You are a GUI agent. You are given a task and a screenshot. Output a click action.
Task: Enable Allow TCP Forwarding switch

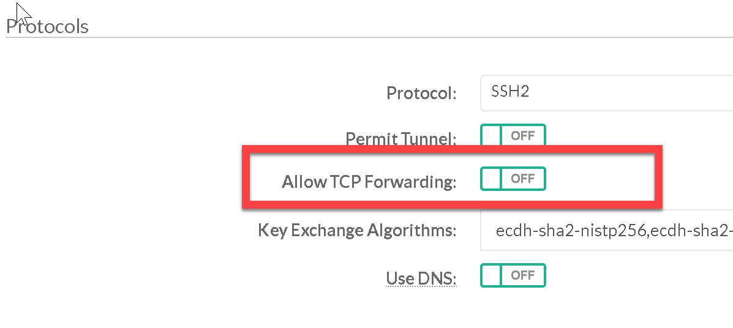513,179
